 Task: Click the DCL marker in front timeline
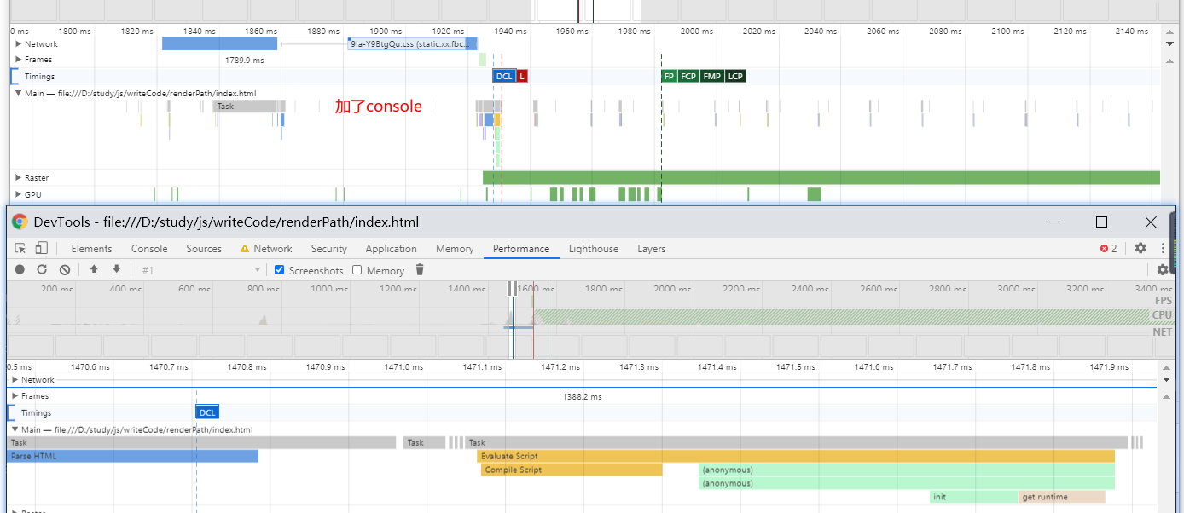pos(207,412)
